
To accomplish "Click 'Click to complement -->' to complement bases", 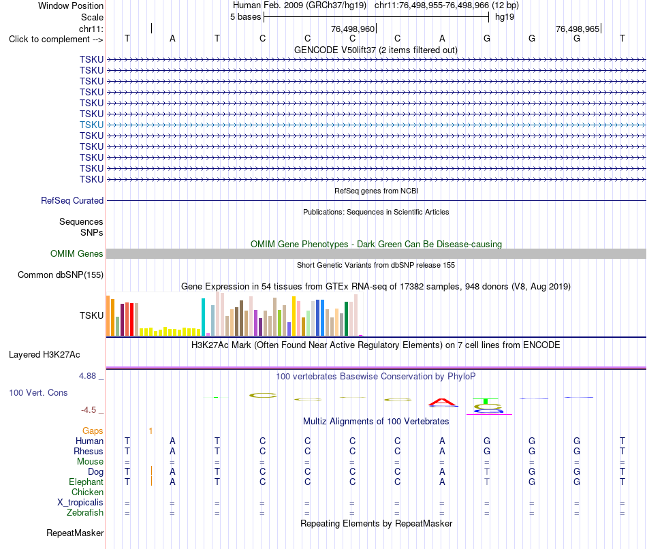I will click(x=56, y=40).
